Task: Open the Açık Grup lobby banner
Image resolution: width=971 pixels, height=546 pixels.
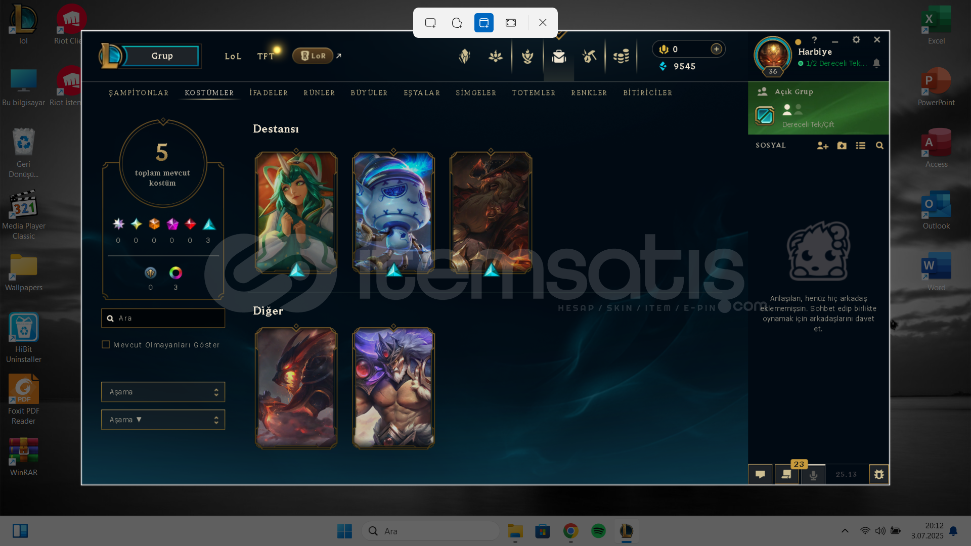Action: pos(818,108)
